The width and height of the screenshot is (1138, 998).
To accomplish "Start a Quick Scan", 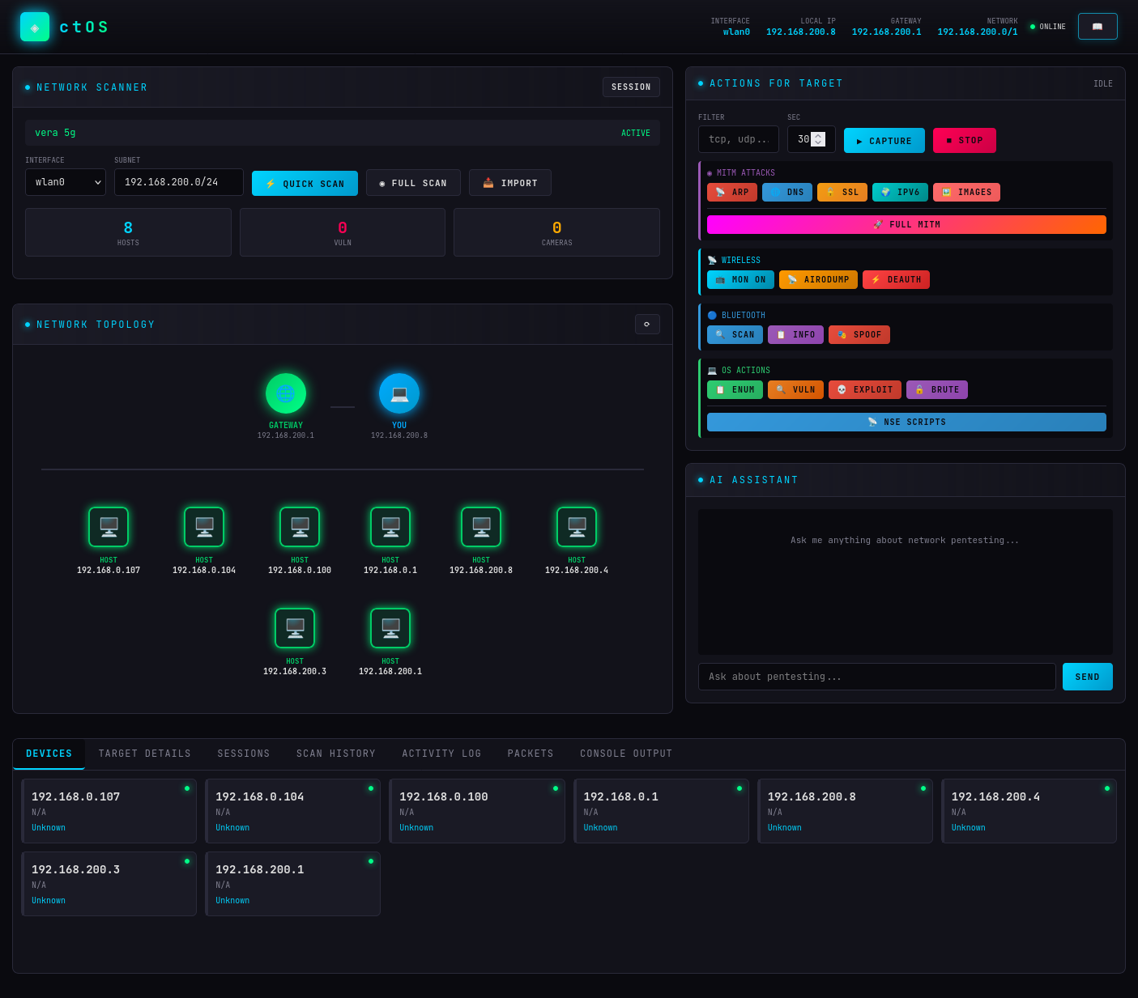I will [305, 184].
